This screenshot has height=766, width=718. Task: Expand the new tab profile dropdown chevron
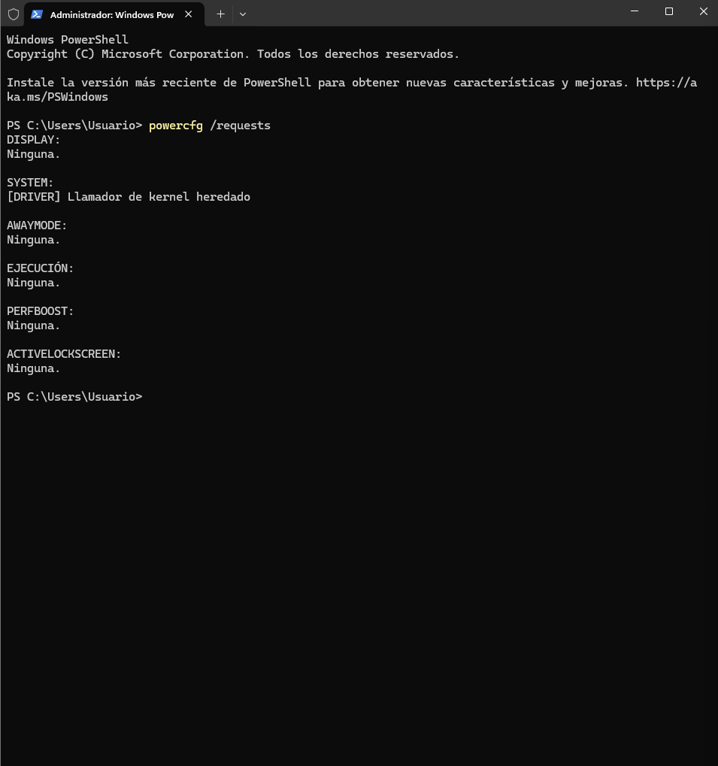[x=243, y=14]
